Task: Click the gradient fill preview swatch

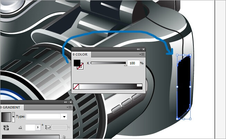Action: 6,117
